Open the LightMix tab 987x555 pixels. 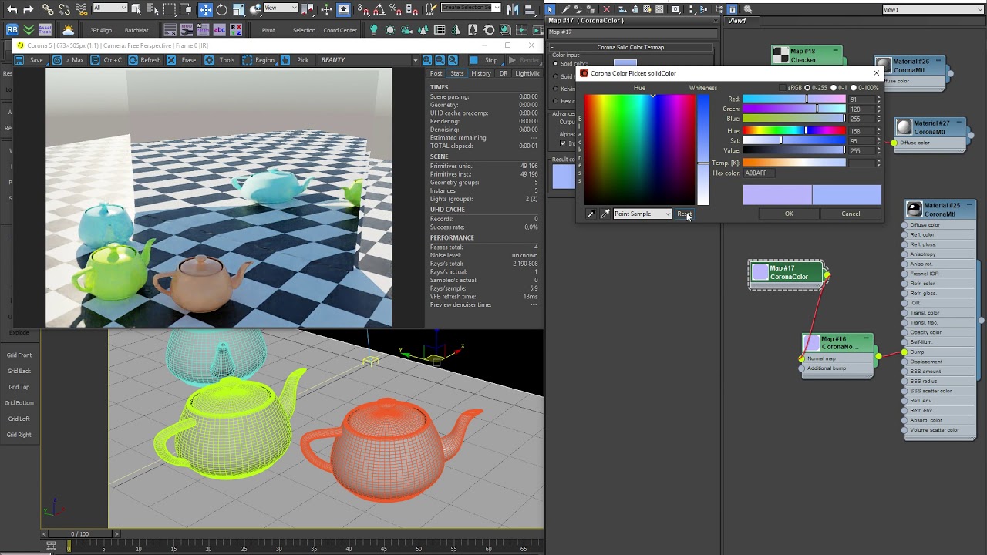click(x=527, y=73)
